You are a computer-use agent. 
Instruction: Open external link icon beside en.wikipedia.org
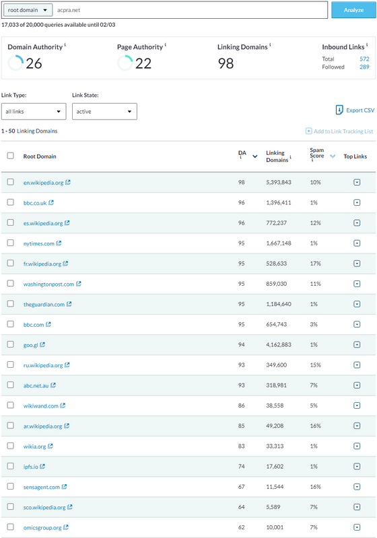(x=68, y=182)
